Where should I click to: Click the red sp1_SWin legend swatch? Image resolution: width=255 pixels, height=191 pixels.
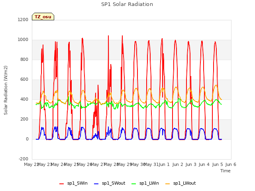[x=61, y=184]
